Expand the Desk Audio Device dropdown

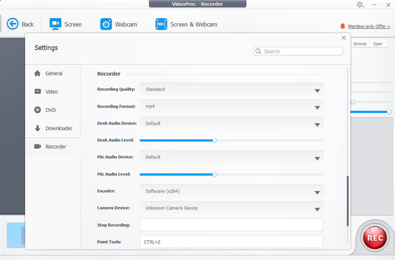(x=232, y=123)
